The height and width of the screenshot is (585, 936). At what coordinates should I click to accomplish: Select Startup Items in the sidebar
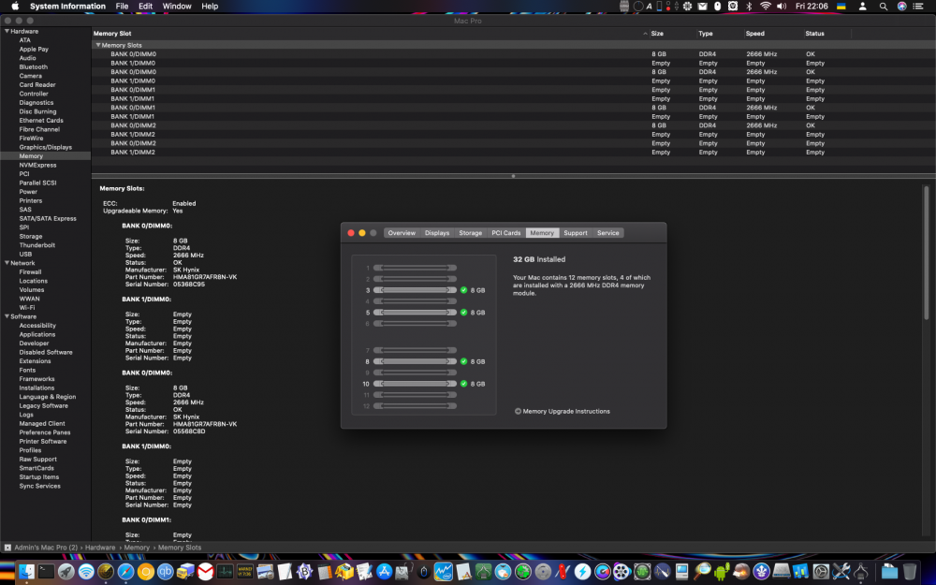(x=38, y=477)
